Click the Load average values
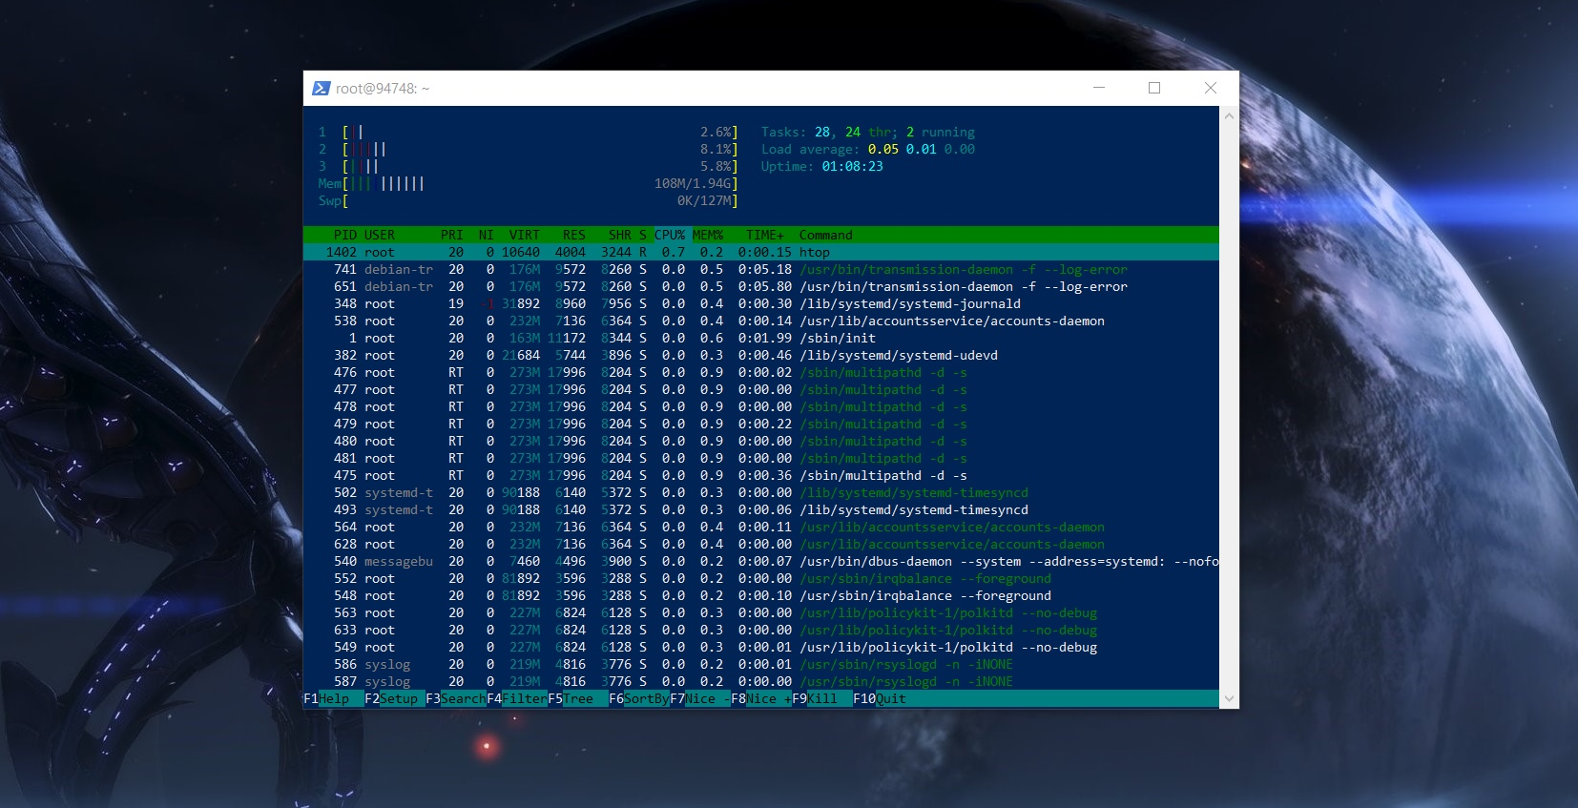1578x808 pixels. pyautogui.click(x=922, y=149)
